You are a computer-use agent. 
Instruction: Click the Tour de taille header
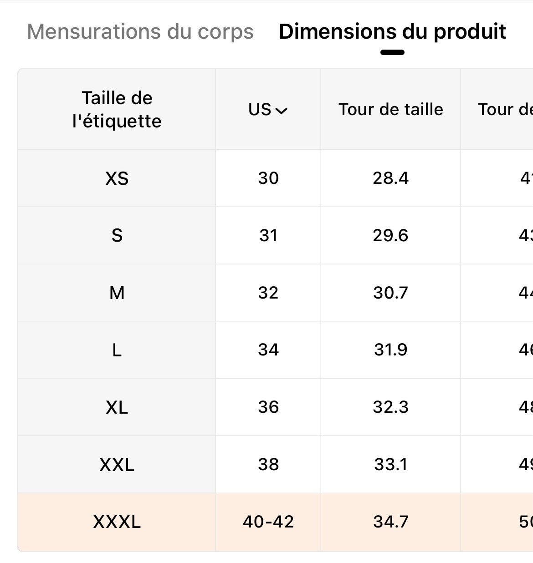(x=390, y=110)
